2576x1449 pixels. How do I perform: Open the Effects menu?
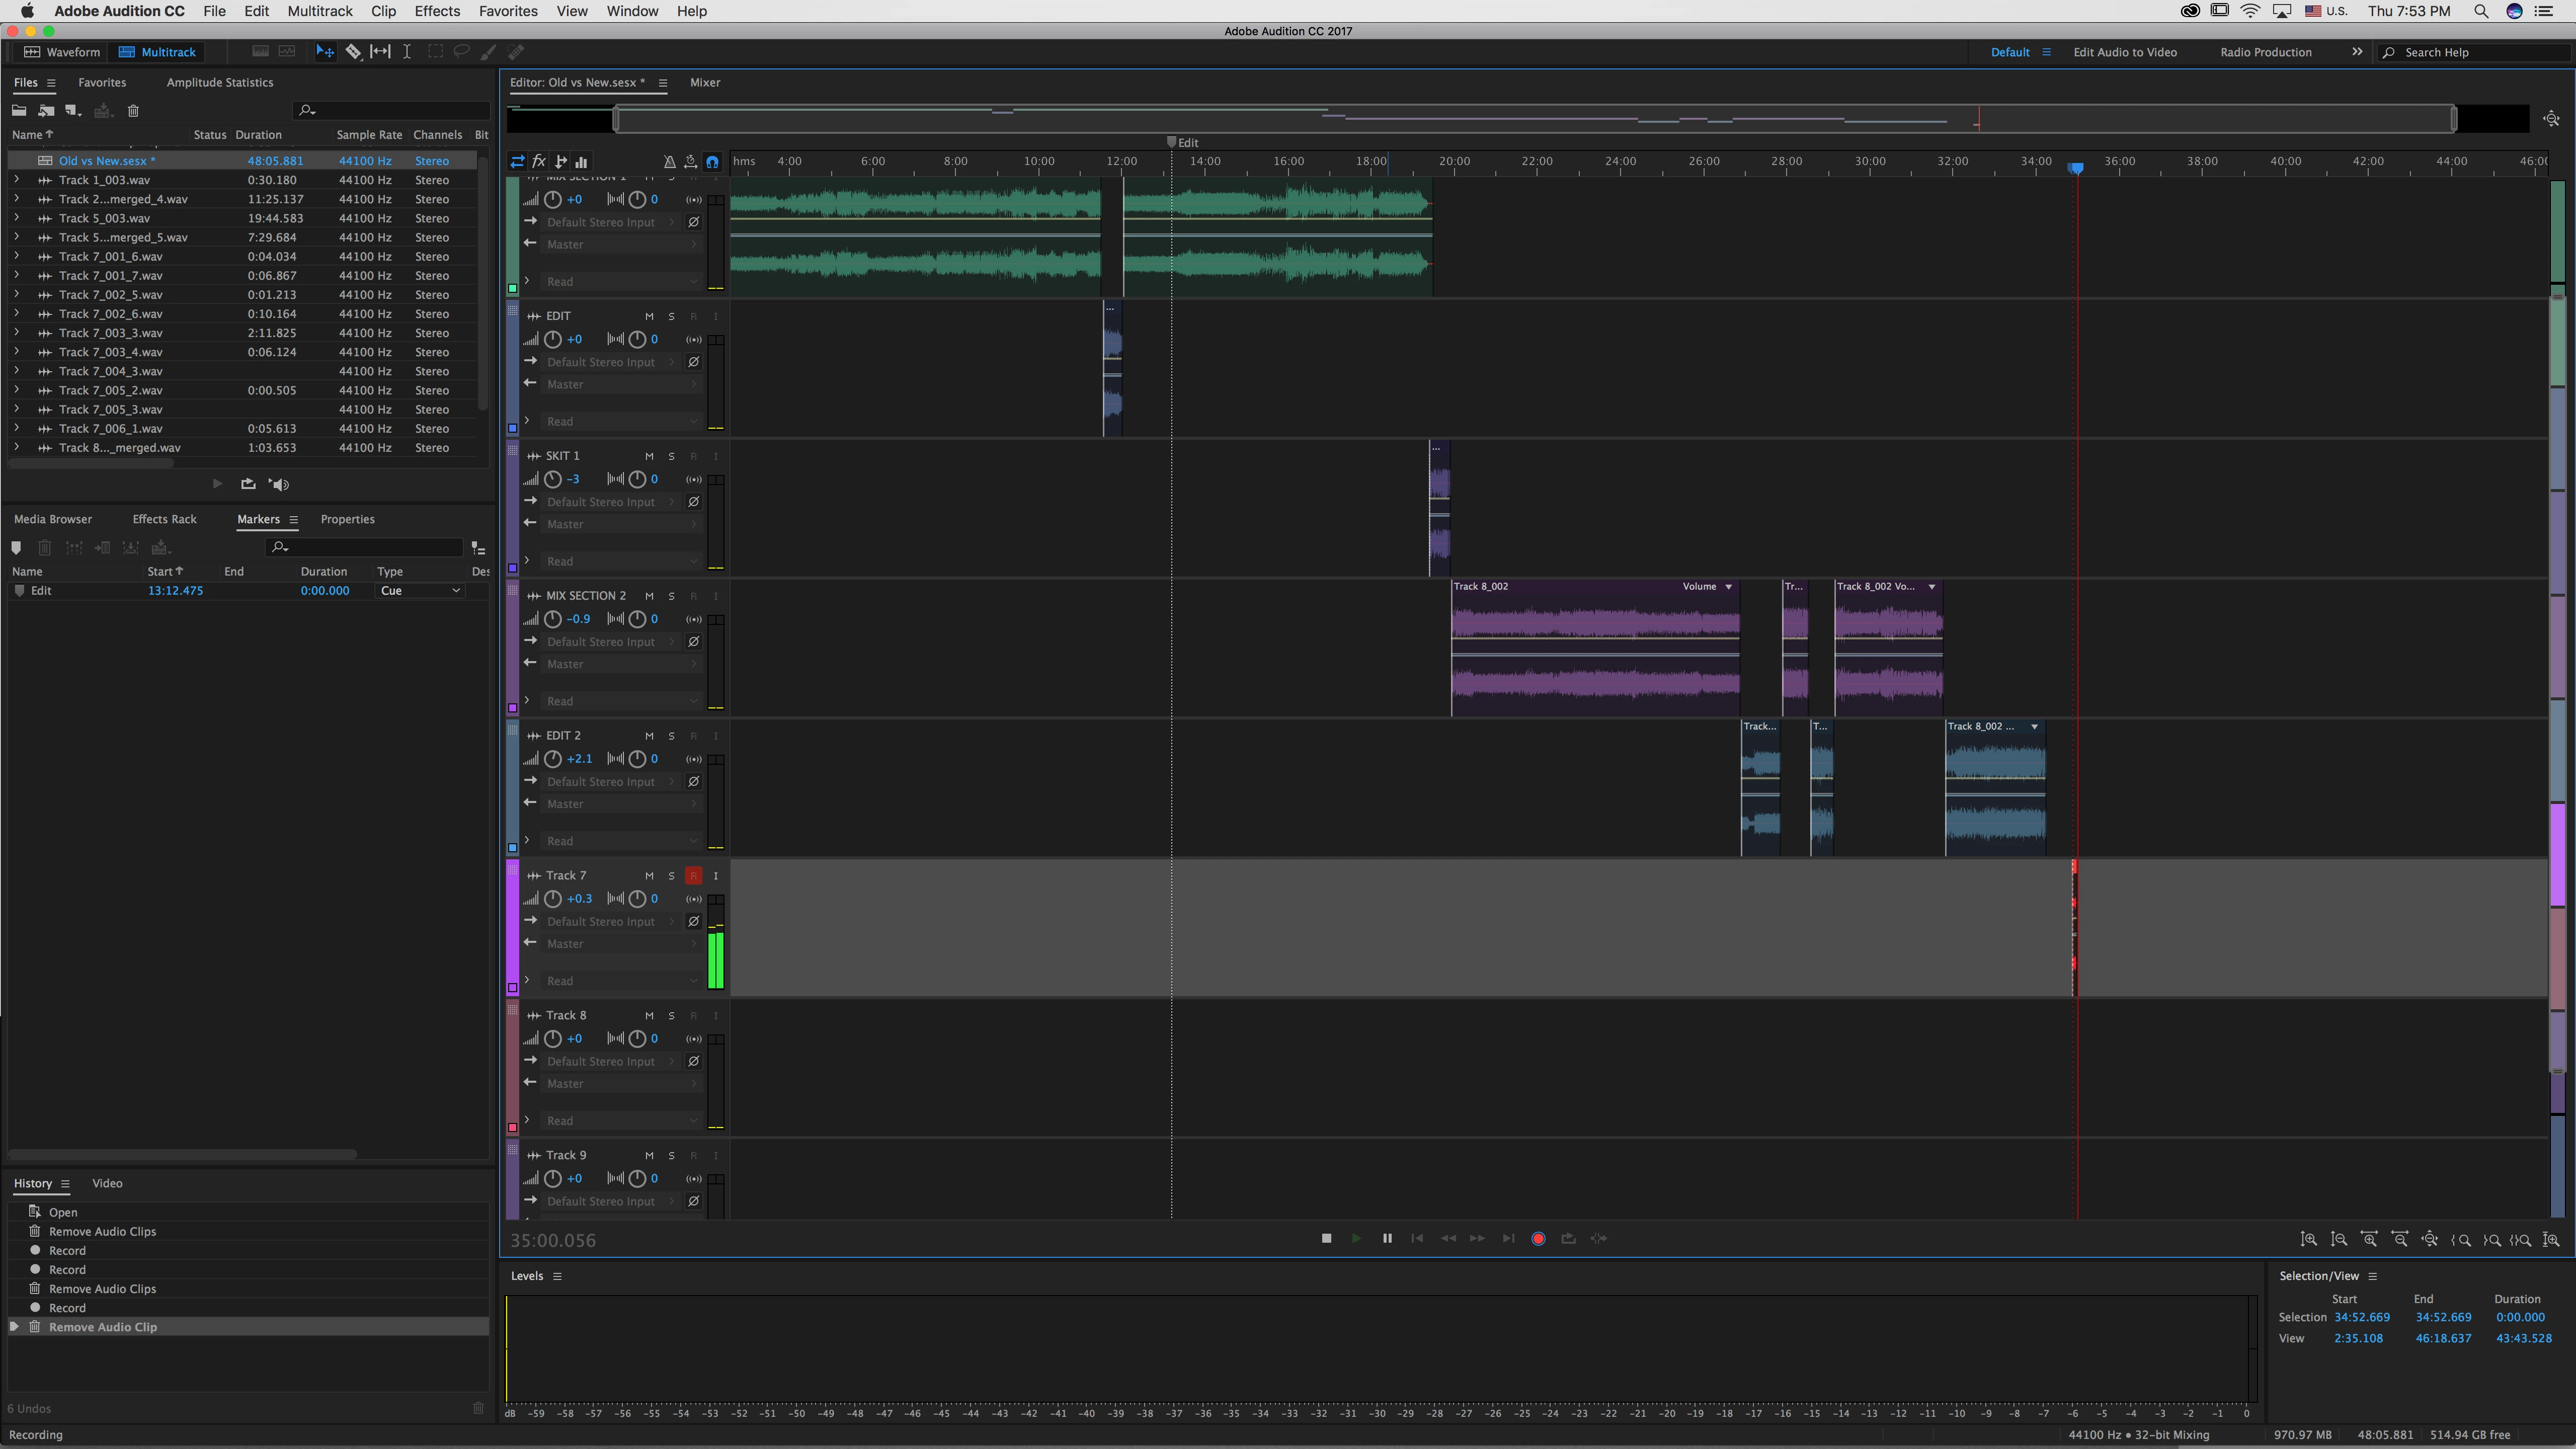click(437, 11)
